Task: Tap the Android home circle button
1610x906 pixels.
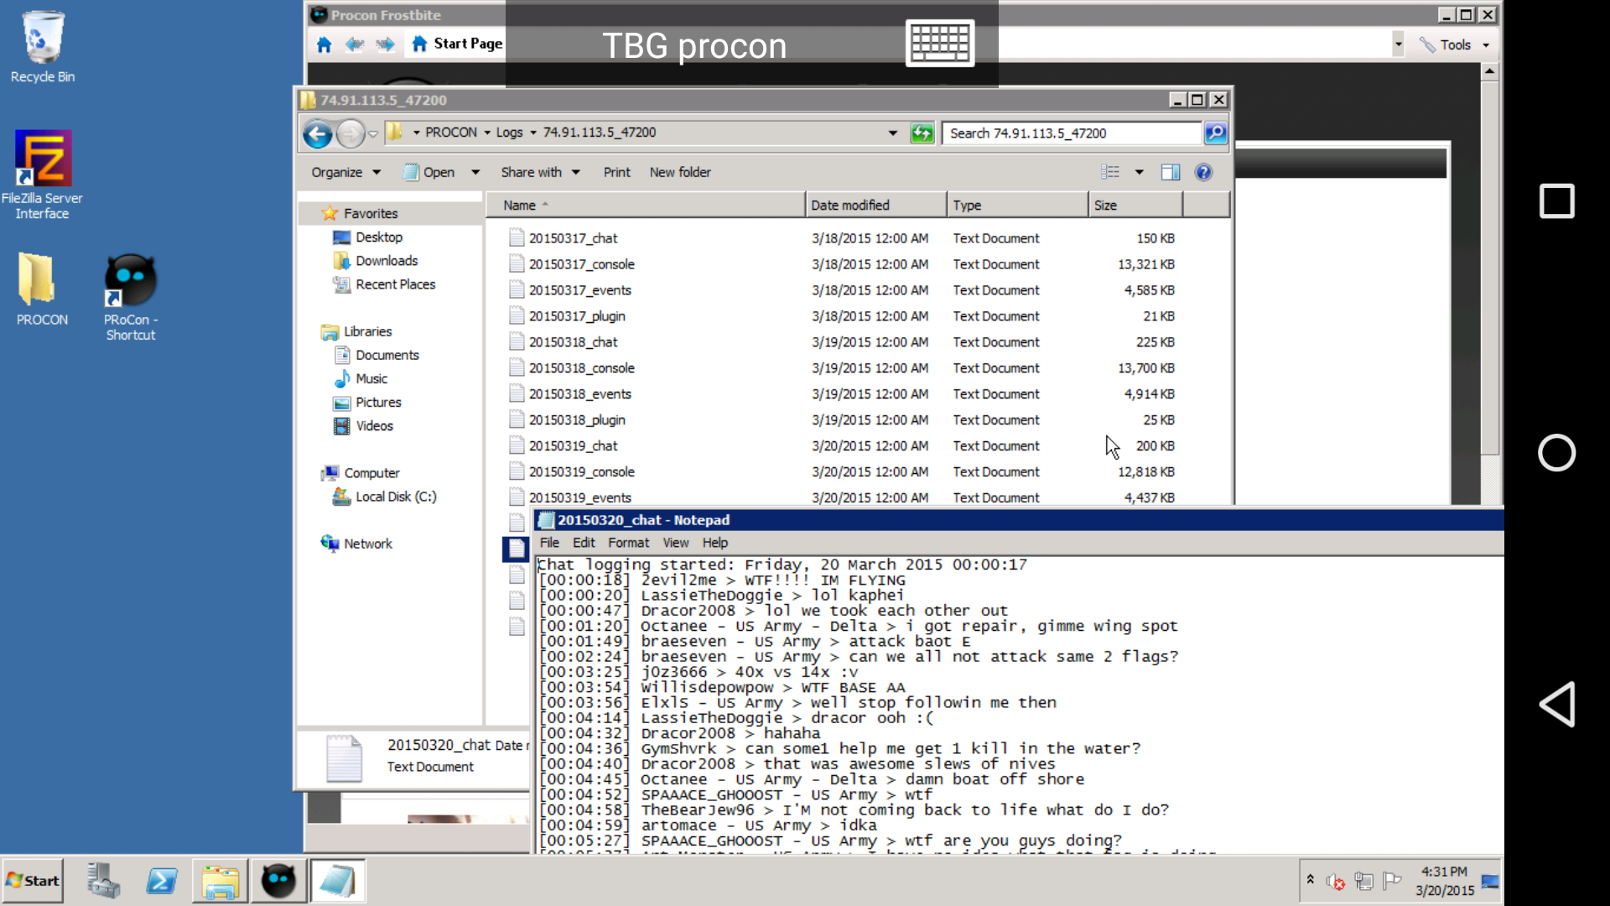Action: [x=1557, y=453]
